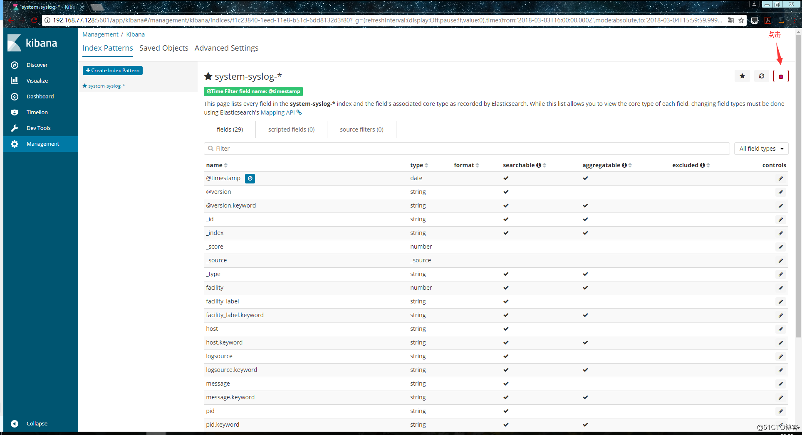Image resolution: width=802 pixels, height=435 pixels.
Task: Select the pid.keyword field name
Action: (223, 425)
